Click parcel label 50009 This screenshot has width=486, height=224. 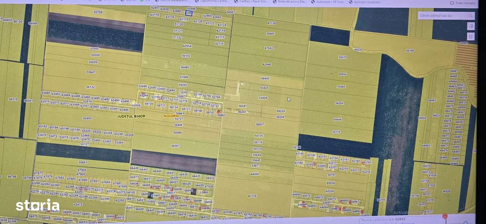point(93,62)
